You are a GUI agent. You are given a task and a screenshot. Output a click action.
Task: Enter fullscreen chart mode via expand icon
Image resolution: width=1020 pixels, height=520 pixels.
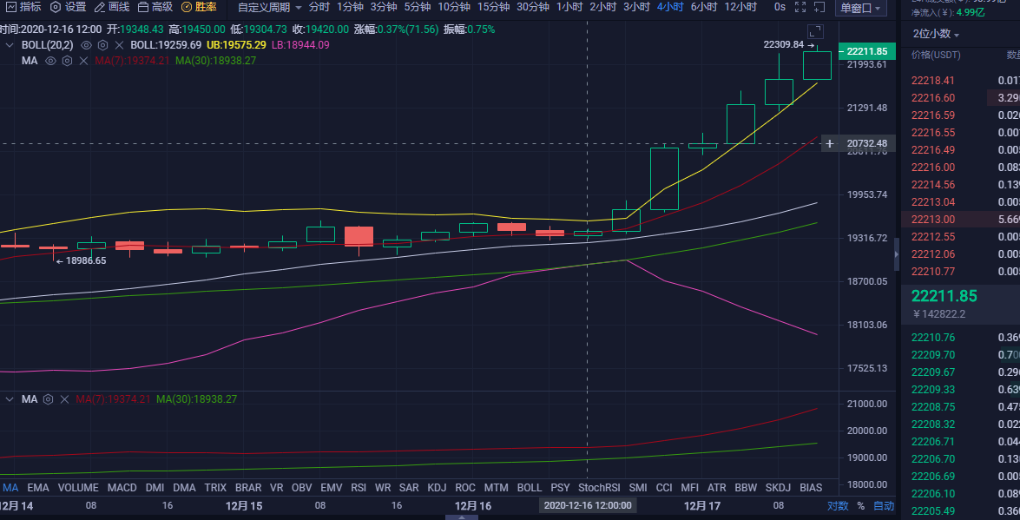point(800,7)
